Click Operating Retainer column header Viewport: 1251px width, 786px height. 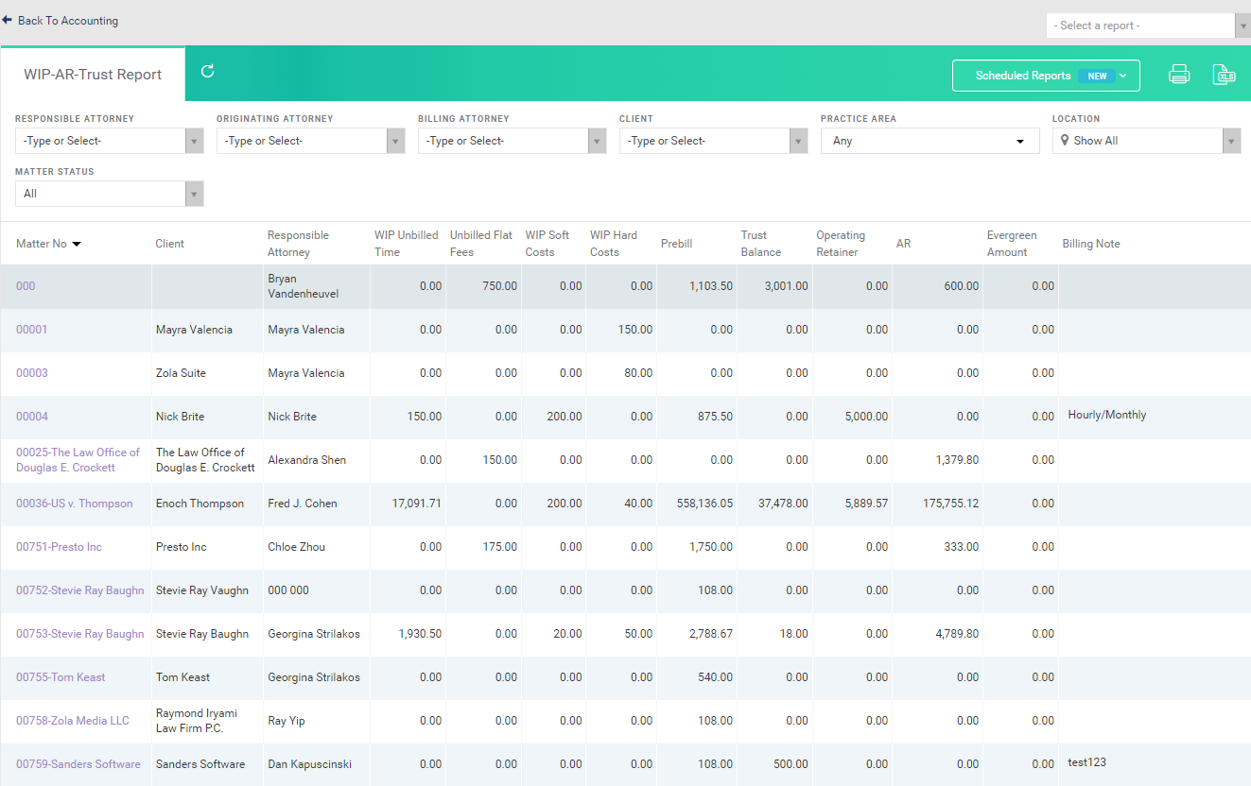pos(841,244)
